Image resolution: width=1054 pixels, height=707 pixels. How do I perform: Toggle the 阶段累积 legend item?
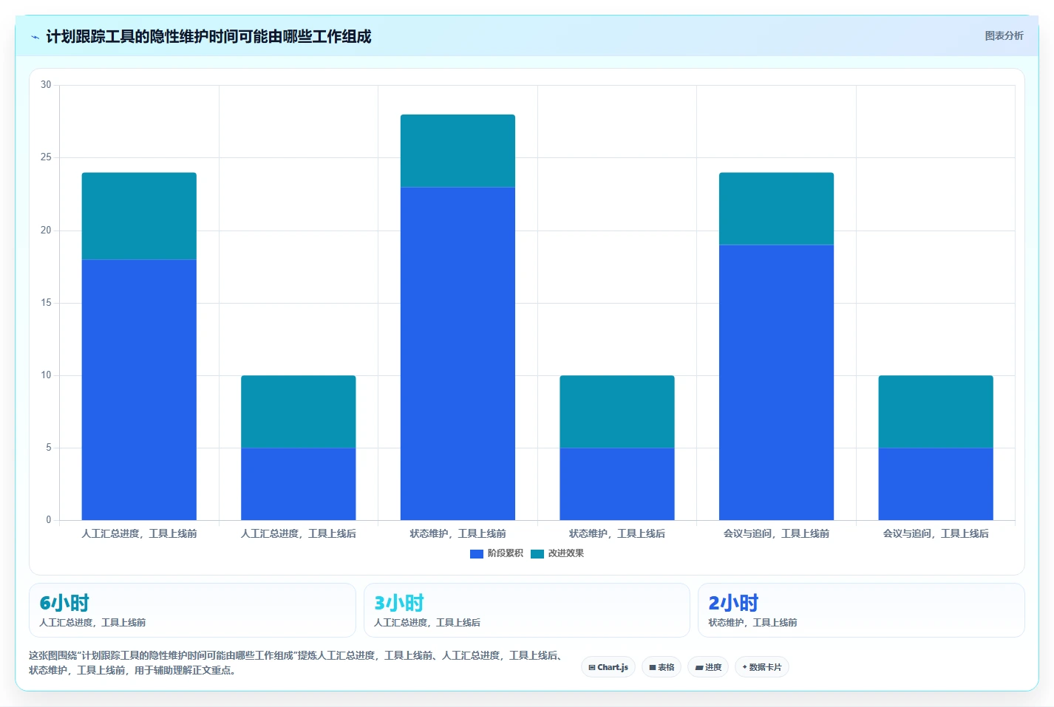pyautogui.click(x=497, y=553)
